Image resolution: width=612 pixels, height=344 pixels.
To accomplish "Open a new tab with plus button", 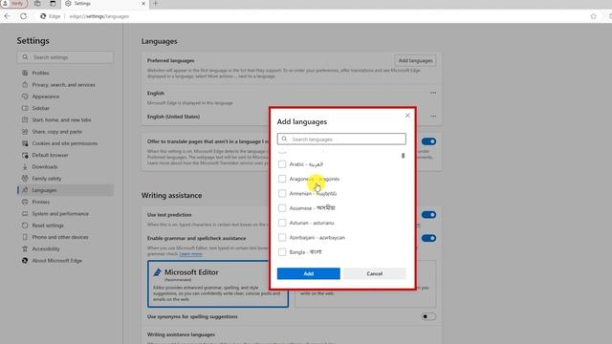I will coord(155,4).
